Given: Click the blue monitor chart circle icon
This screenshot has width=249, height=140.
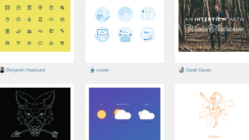Looking at the screenshot, I should tap(102, 34).
